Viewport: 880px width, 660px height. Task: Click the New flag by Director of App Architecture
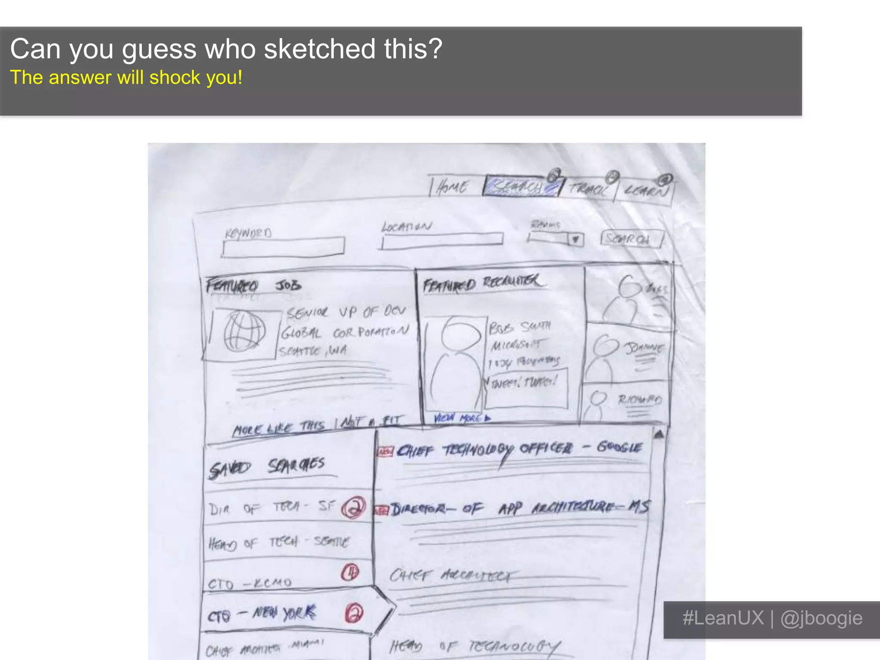pyautogui.click(x=382, y=510)
